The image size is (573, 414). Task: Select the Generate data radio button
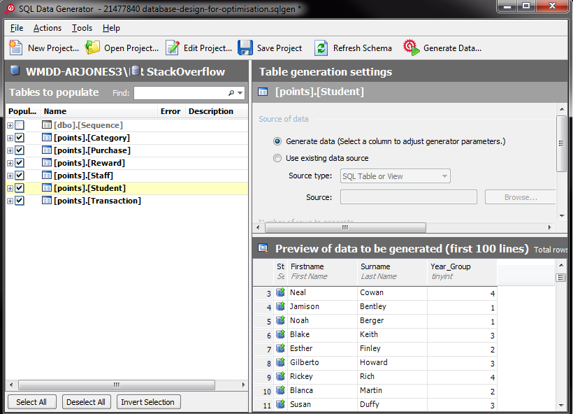277,141
